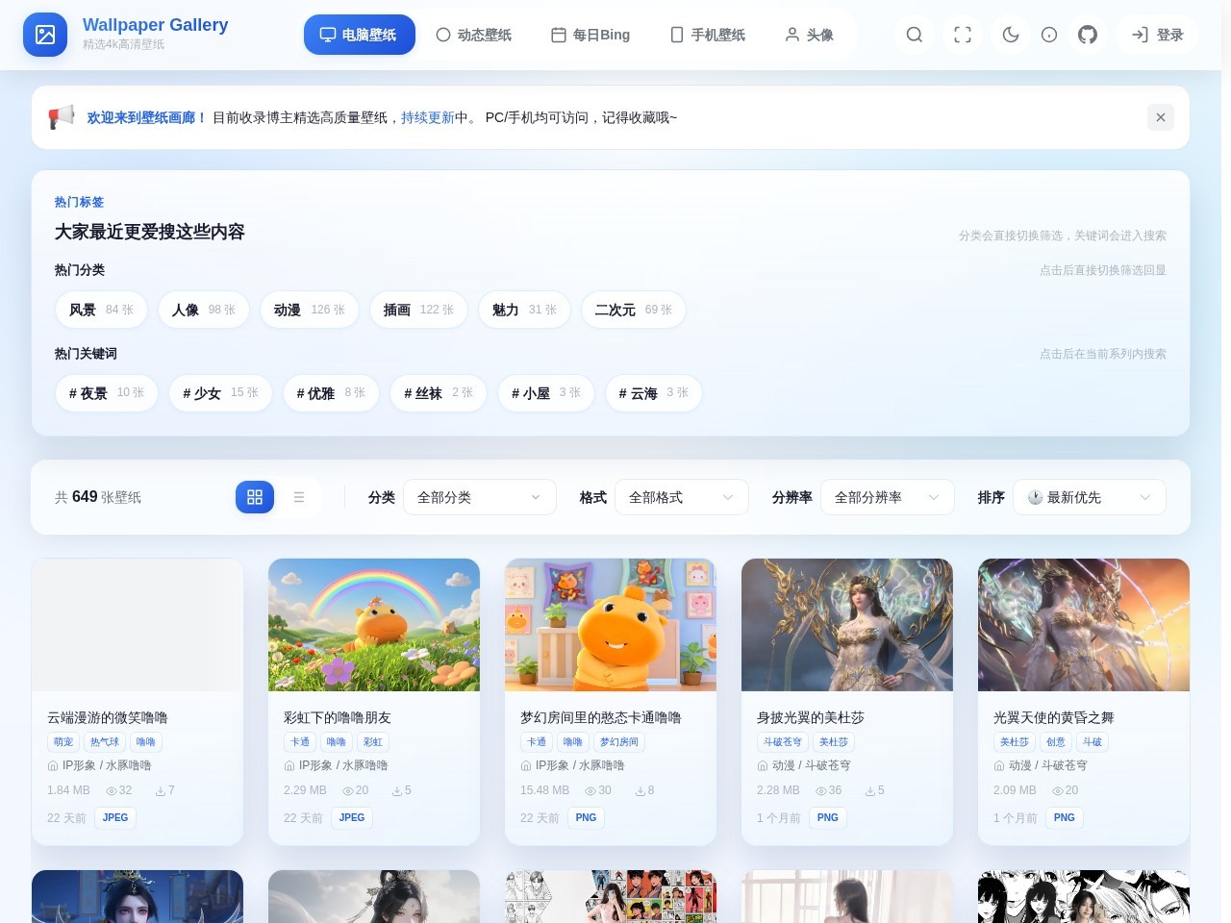Open the 每日Bing tab

click(x=590, y=35)
